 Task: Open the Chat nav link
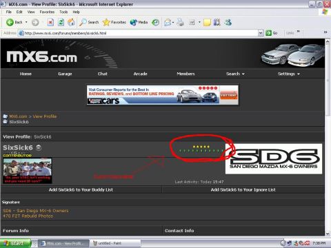[x=103, y=74]
